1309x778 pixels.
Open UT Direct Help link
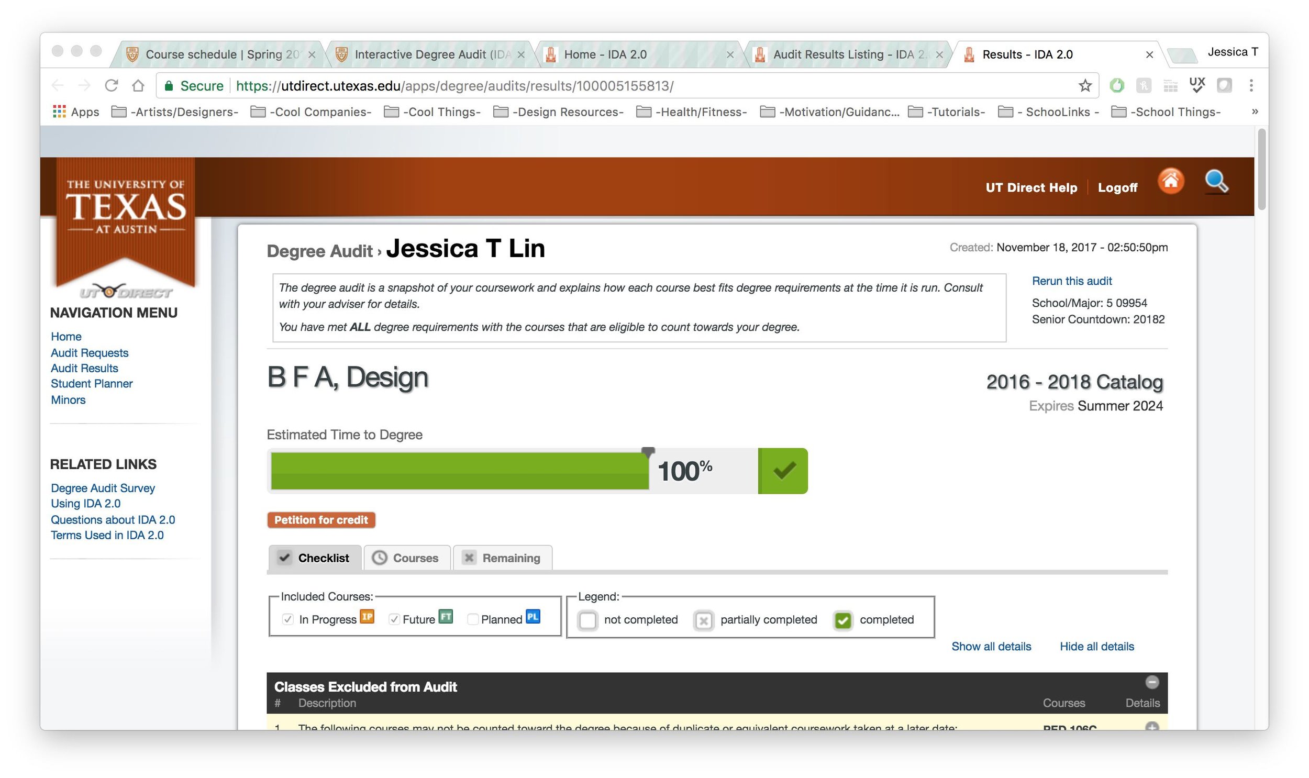click(1030, 187)
